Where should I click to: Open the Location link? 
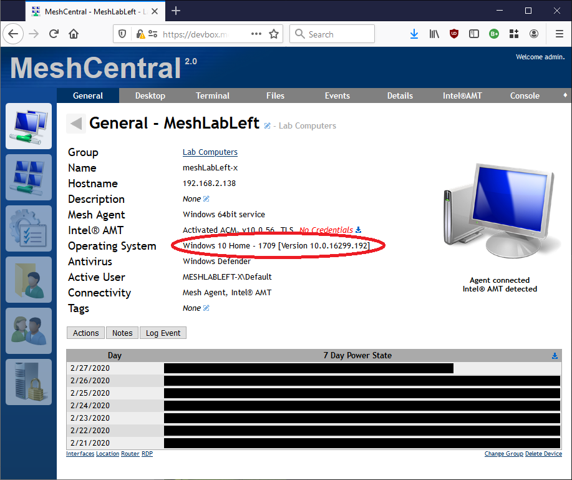pos(108,453)
